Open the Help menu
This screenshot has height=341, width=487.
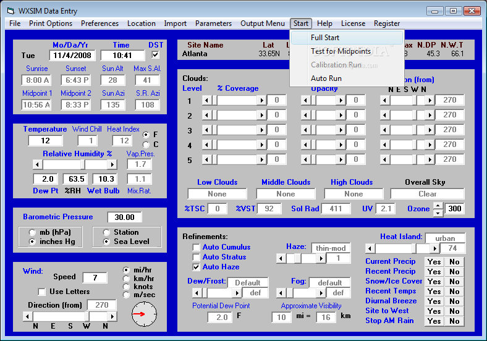(324, 23)
